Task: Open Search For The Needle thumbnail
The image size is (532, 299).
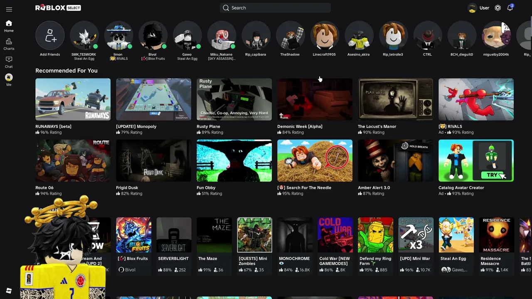Action: pyautogui.click(x=315, y=161)
